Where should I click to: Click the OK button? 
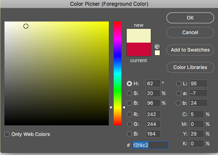pyautogui.click(x=190, y=18)
